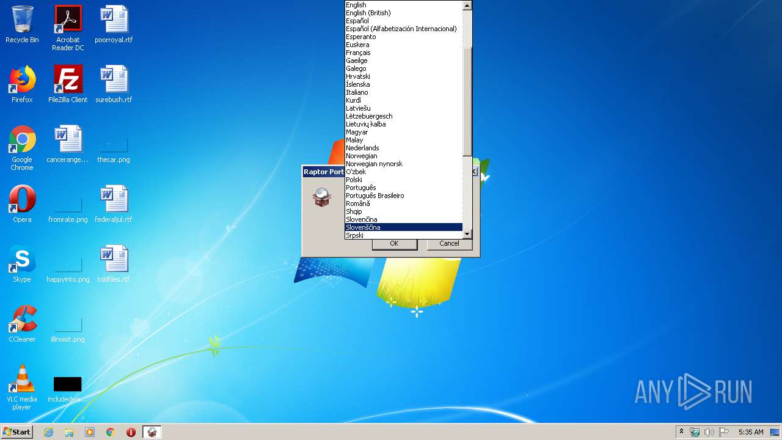Image resolution: width=782 pixels, height=440 pixels.
Task: Select surebush.rtf document icon
Action: [114, 84]
